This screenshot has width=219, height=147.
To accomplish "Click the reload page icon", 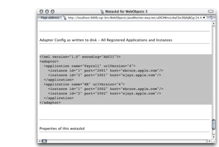I will coord(211,18).
